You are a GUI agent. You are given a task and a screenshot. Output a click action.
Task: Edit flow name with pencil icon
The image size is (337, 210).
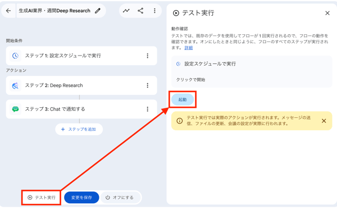point(98,11)
